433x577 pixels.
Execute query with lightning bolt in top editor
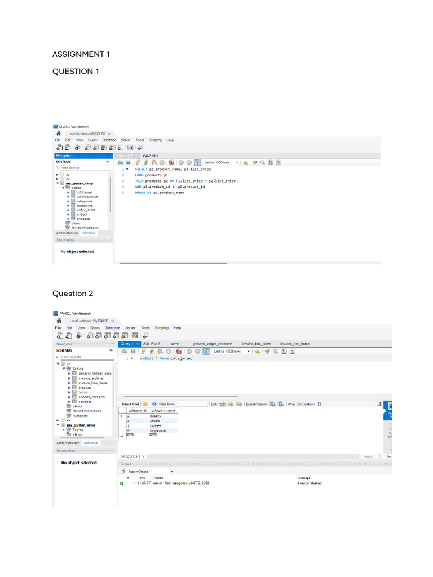138,162
